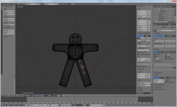Screen dimensions: 177x107
Task: Toggle the X-Ray checkbox in armature Display
Action: point(166,56)
